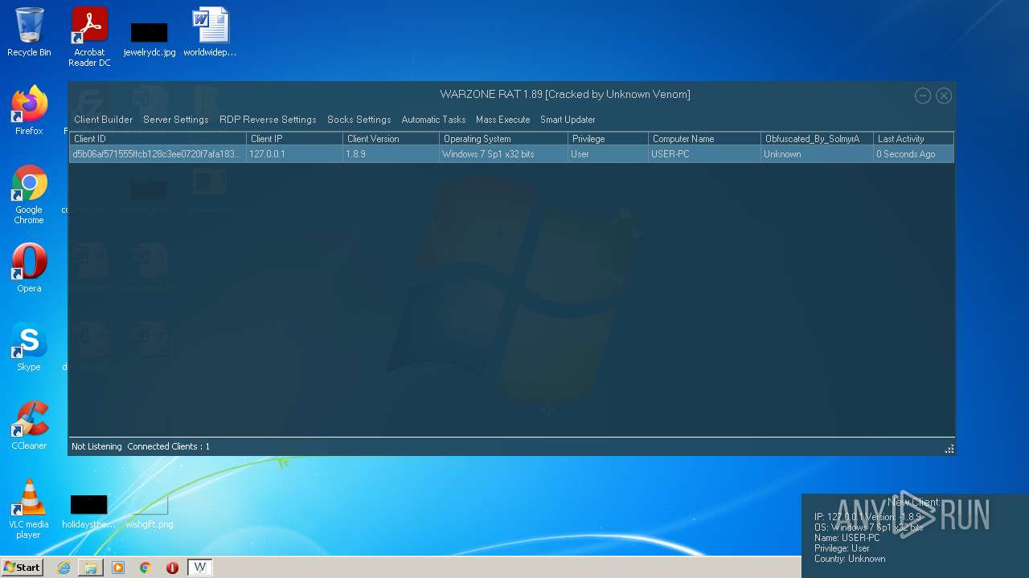The width and height of the screenshot is (1029, 578).
Task: Click the Connected Clients : 1 status
Action: [x=168, y=446]
